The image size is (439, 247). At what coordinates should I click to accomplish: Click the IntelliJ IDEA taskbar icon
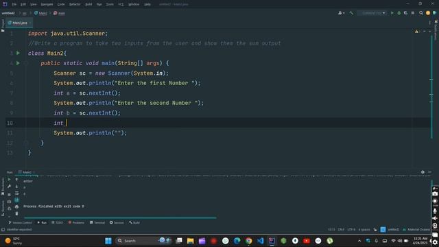(272, 241)
